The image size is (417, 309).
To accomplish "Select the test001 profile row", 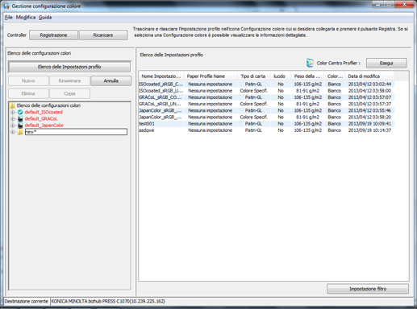I will point(267,124).
